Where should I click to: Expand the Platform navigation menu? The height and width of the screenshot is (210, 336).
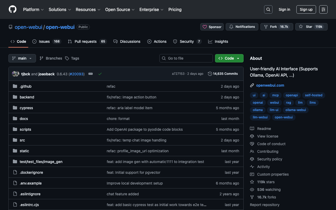click(33, 9)
